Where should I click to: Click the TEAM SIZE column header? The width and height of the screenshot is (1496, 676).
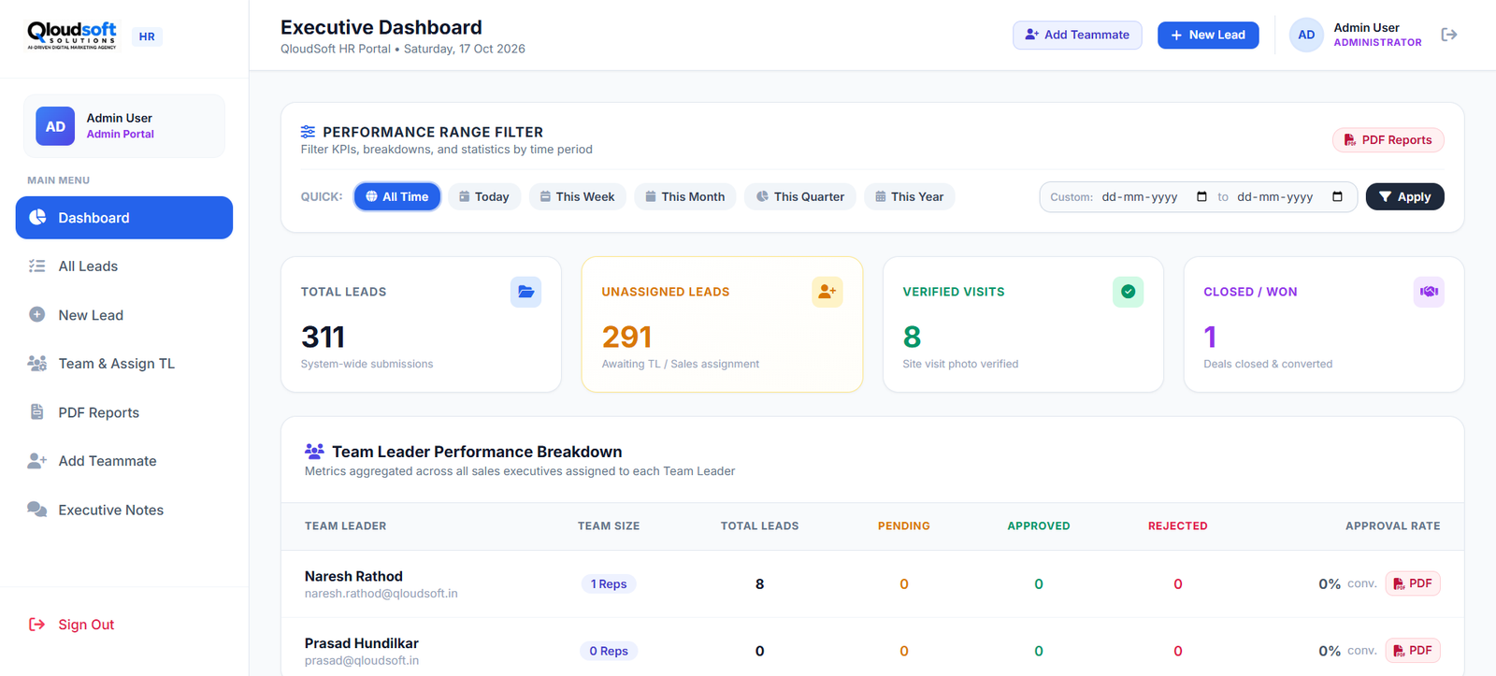click(609, 526)
